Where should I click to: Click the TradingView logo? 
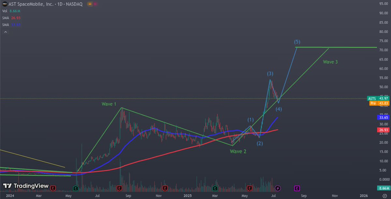click(26, 186)
